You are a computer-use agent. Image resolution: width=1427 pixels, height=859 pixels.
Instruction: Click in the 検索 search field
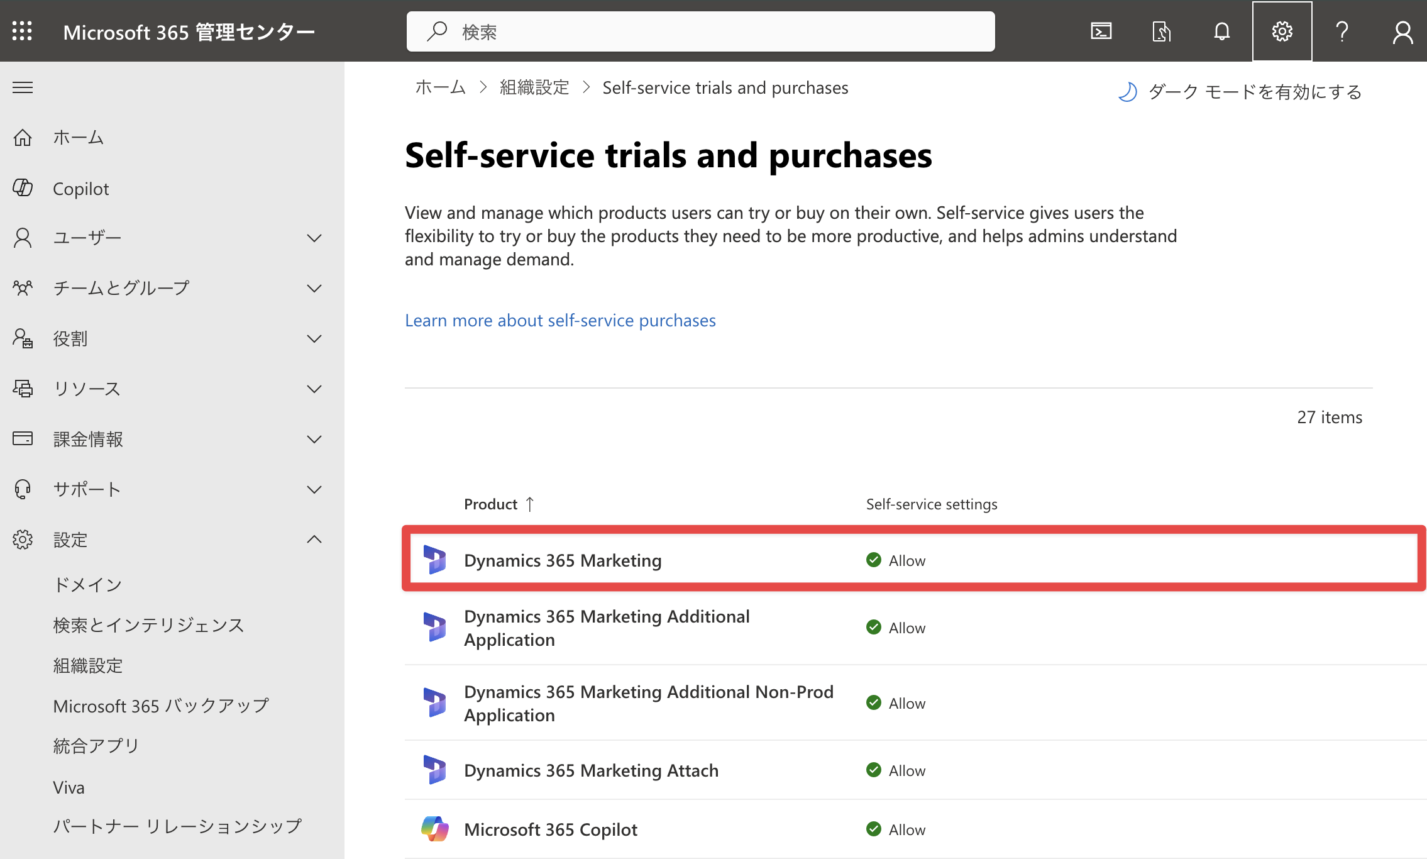point(700,31)
